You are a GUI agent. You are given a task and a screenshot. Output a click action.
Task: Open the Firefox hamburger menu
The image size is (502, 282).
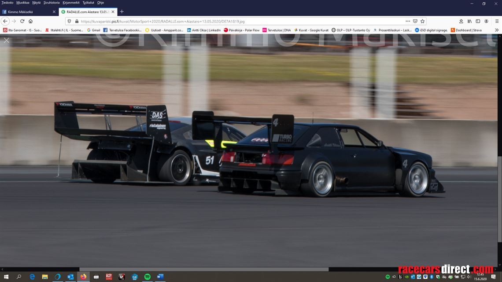tap(497, 21)
